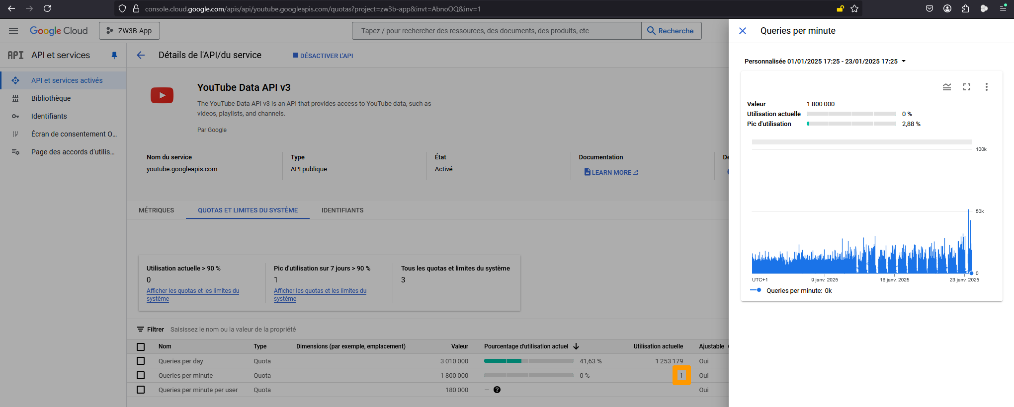Click the Queries per minute legend entry
The width and height of the screenshot is (1014, 407).
(x=791, y=291)
